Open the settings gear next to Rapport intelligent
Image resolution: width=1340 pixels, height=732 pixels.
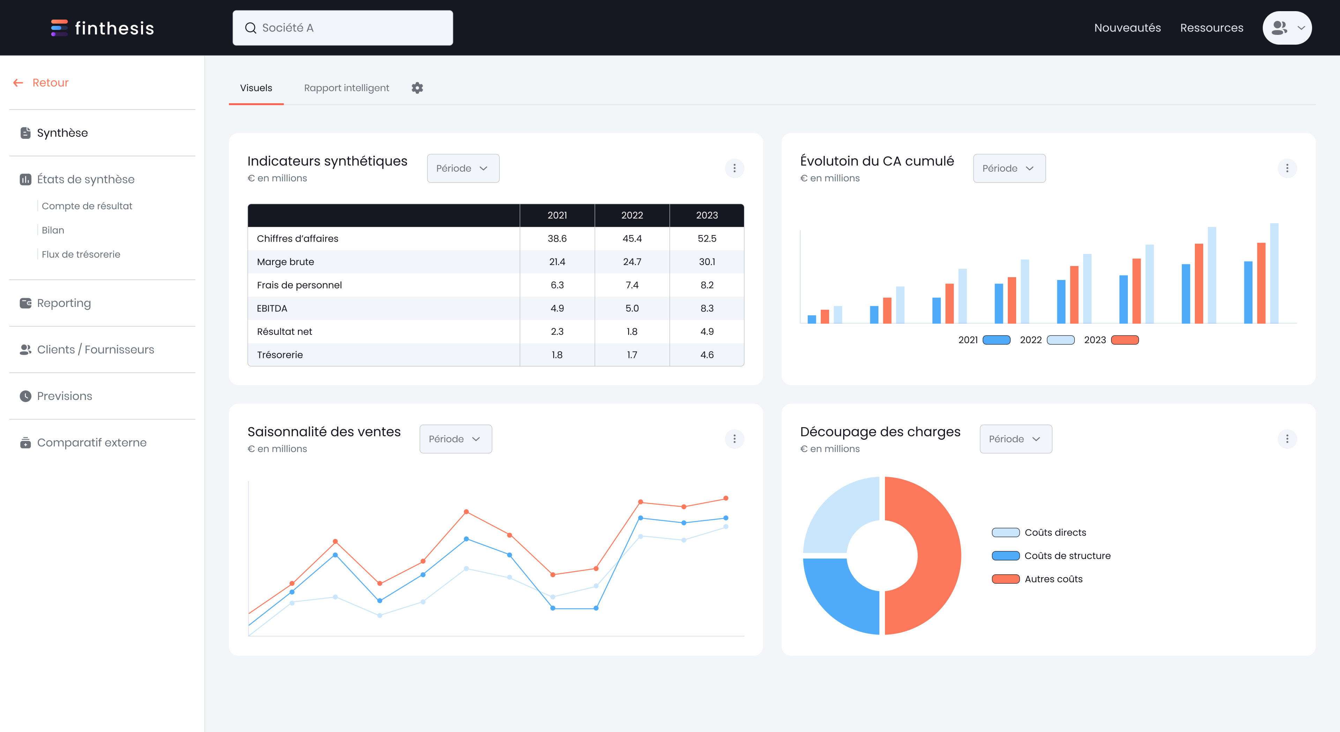point(417,88)
